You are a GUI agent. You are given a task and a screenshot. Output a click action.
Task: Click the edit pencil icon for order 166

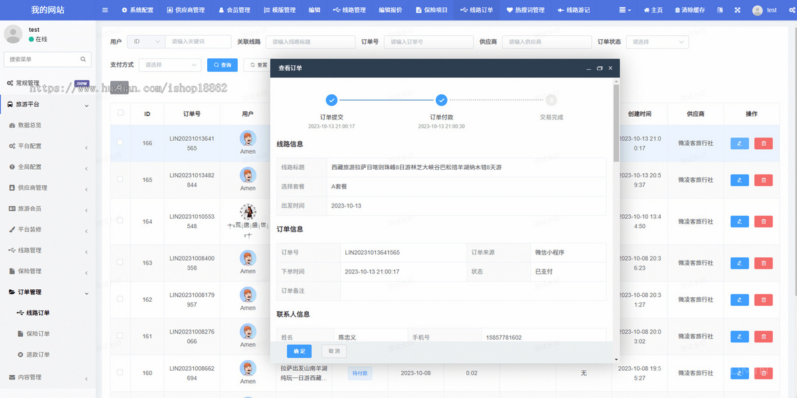[x=739, y=143]
